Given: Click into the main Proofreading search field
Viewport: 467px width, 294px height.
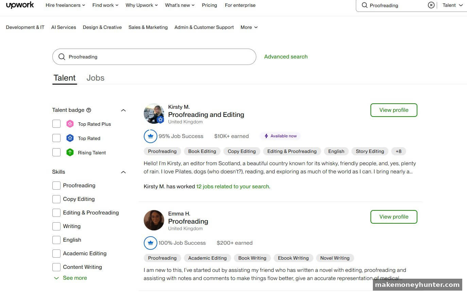Looking at the screenshot, I should pyautogui.click(x=154, y=57).
